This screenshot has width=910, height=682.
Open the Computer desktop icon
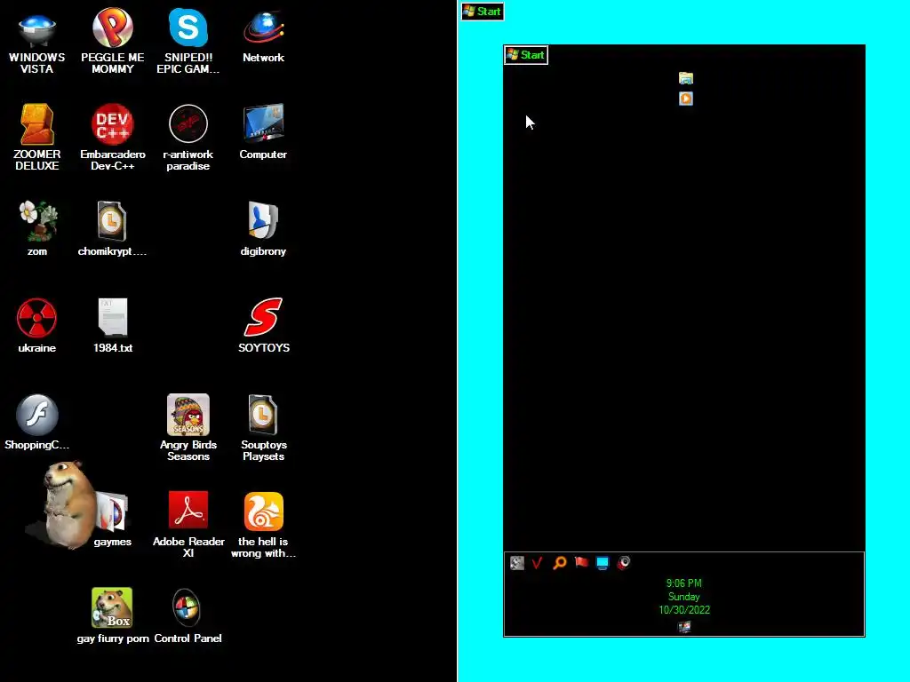263,132
